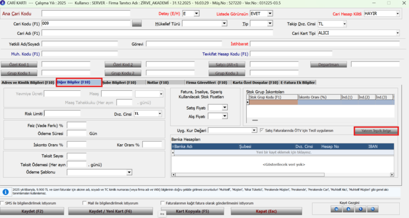
Task: Check Mail ile bilgilendirilmek istiyorum
Action: 84,203
